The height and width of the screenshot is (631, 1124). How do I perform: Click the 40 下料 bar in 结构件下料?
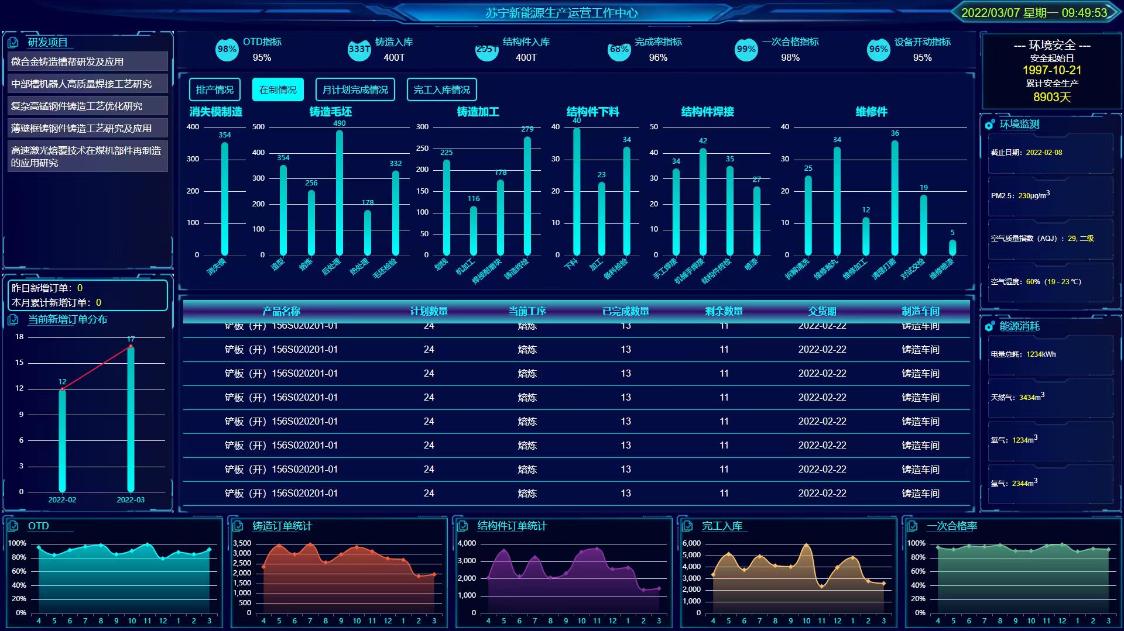(x=577, y=192)
